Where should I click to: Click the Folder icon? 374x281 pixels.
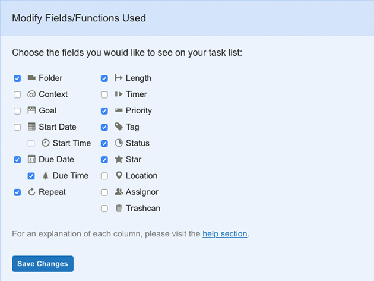tap(31, 78)
